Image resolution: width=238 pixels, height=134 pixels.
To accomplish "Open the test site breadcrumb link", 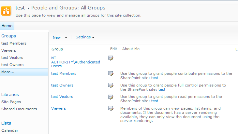I will click(20, 8).
